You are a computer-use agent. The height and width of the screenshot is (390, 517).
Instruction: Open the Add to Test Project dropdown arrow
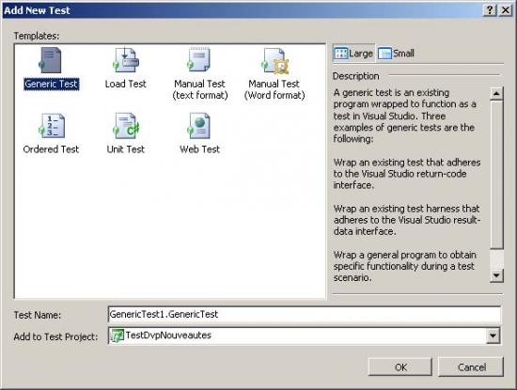[493, 335]
